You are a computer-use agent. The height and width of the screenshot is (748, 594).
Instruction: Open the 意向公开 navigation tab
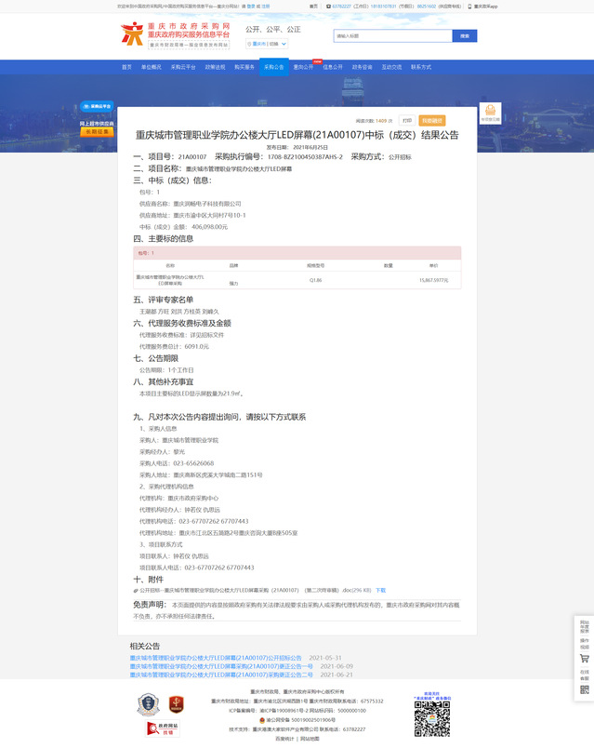click(303, 67)
